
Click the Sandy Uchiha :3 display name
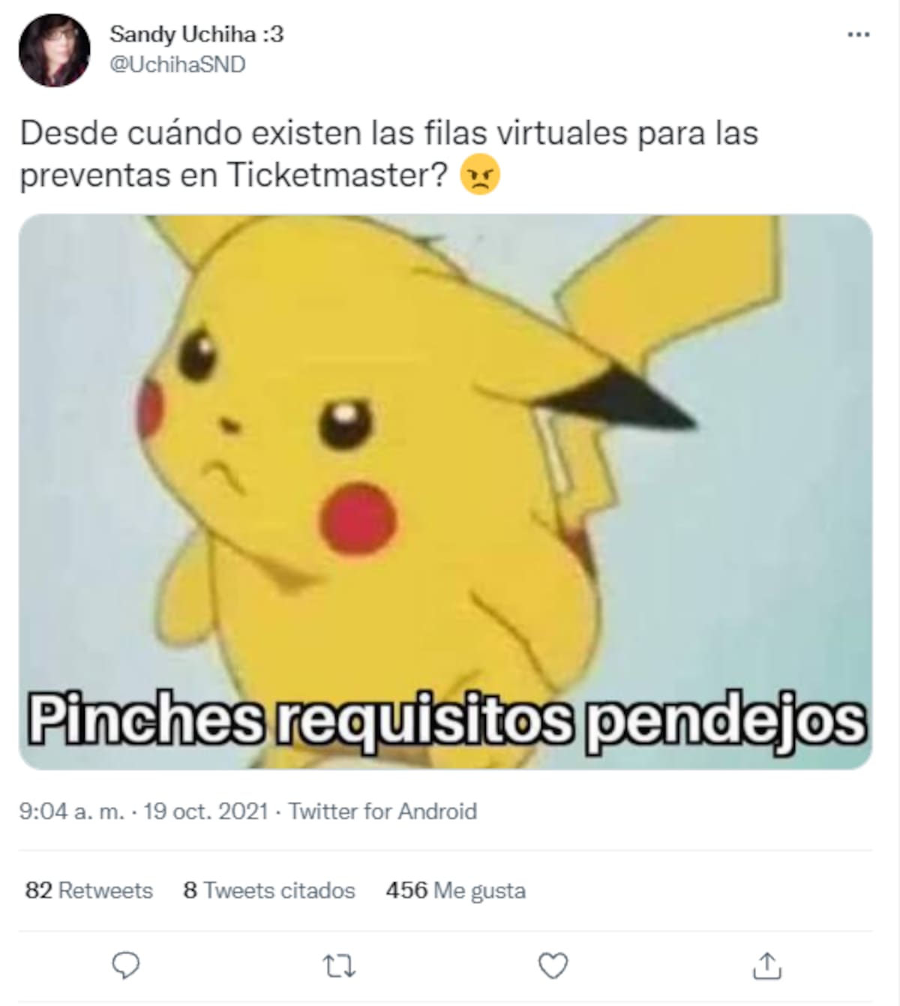(196, 35)
